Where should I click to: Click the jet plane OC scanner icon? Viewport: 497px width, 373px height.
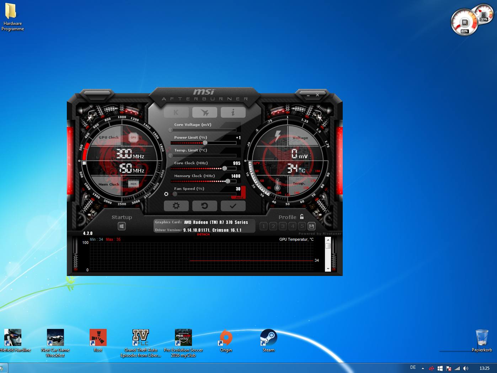(204, 112)
